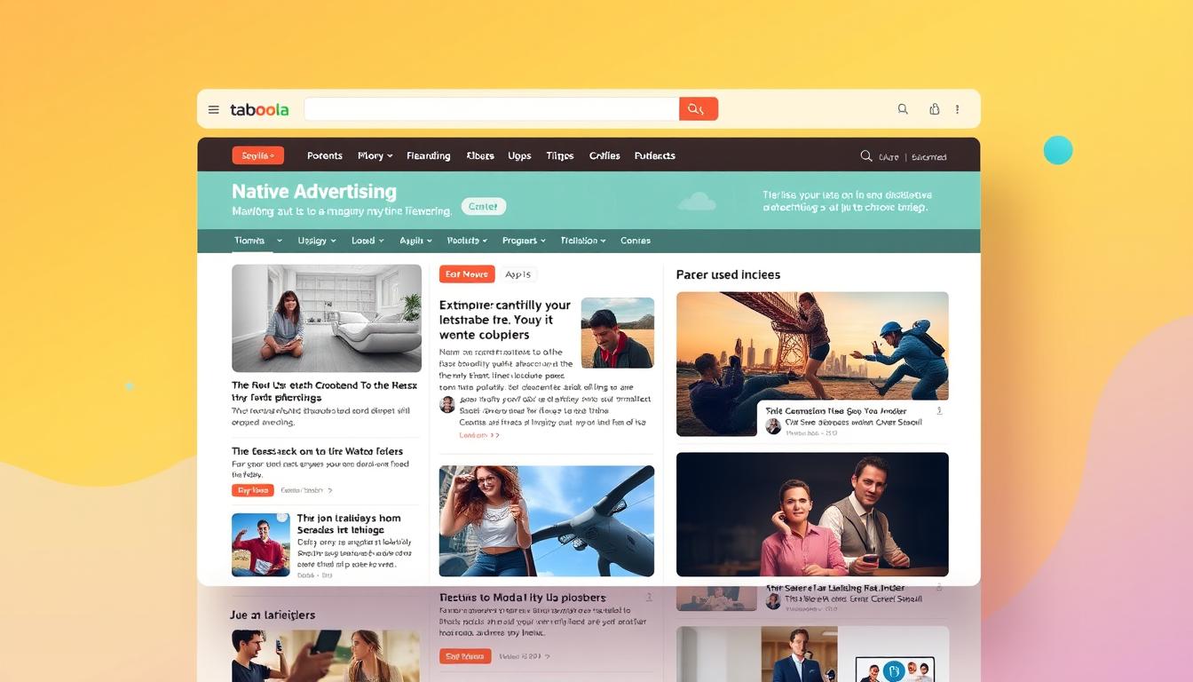Open the Apps tab beside orange tag
The image size is (1193, 682).
(518, 274)
